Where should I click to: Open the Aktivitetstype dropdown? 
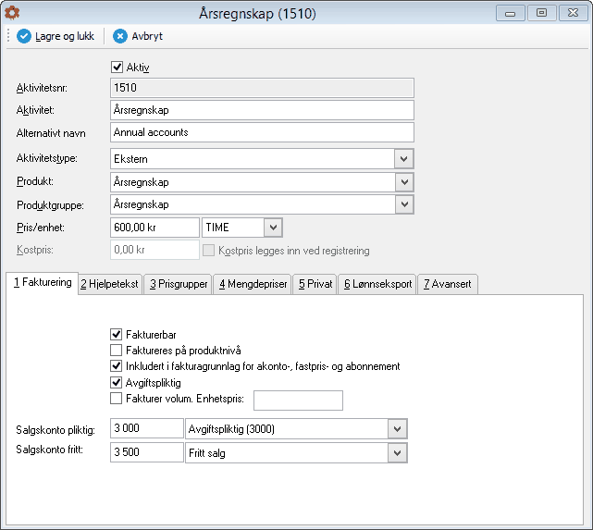(404, 159)
